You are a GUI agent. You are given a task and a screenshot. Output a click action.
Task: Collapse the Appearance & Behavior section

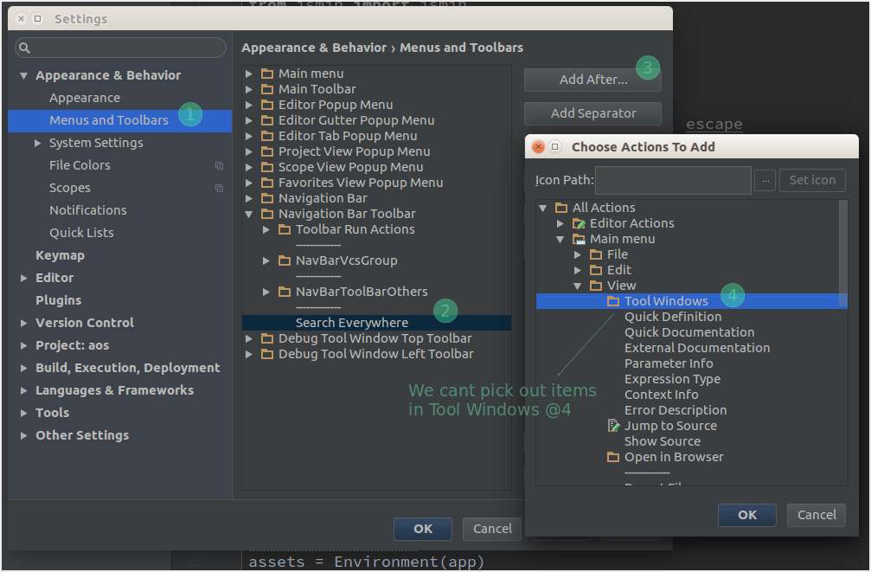tap(23, 75)
